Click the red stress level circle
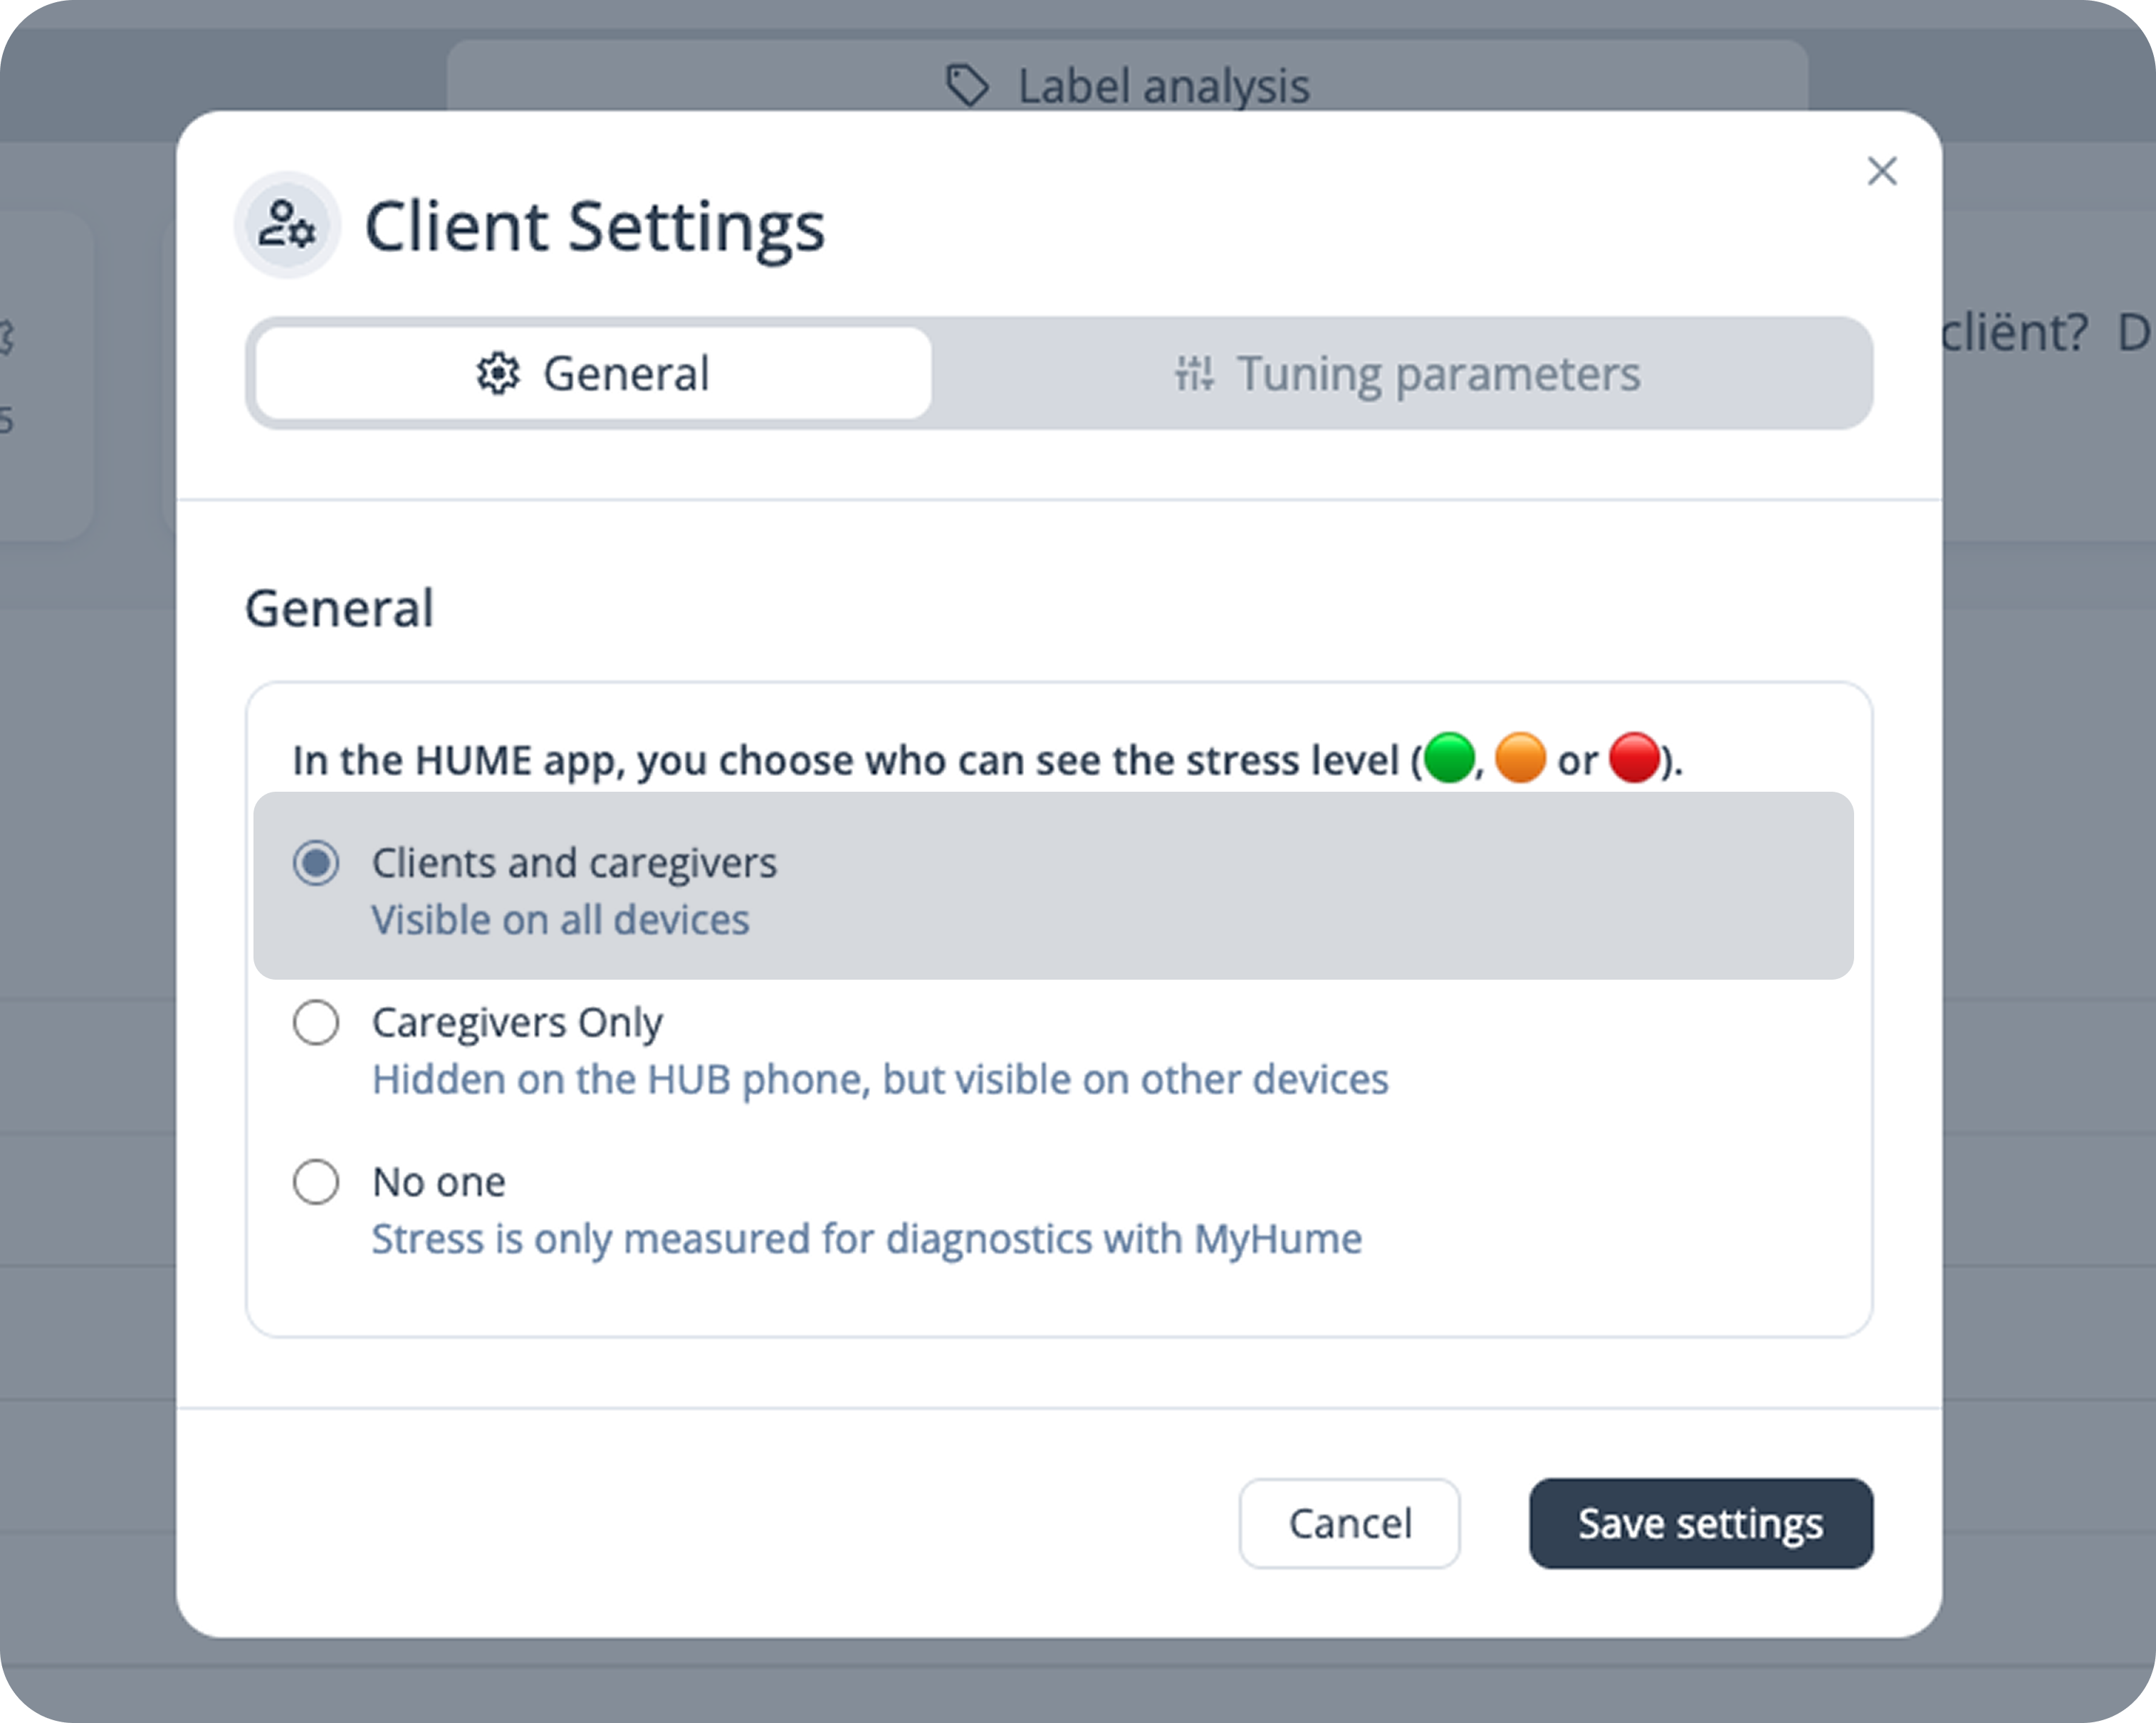 tap(1634, 758)
